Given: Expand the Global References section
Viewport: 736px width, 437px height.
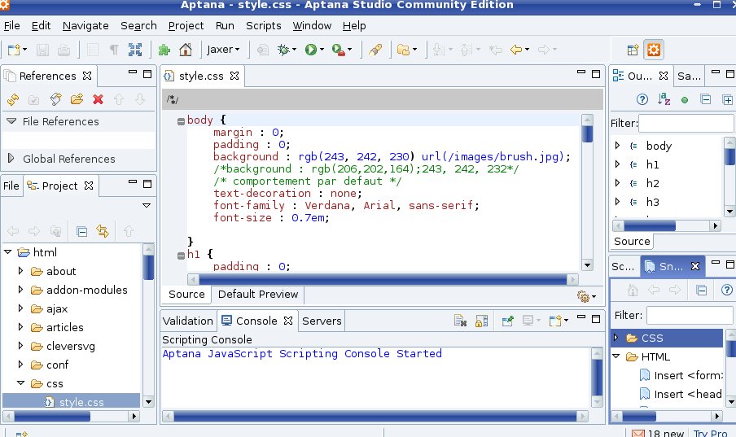Looking at the screenshot, I should 11,158.
